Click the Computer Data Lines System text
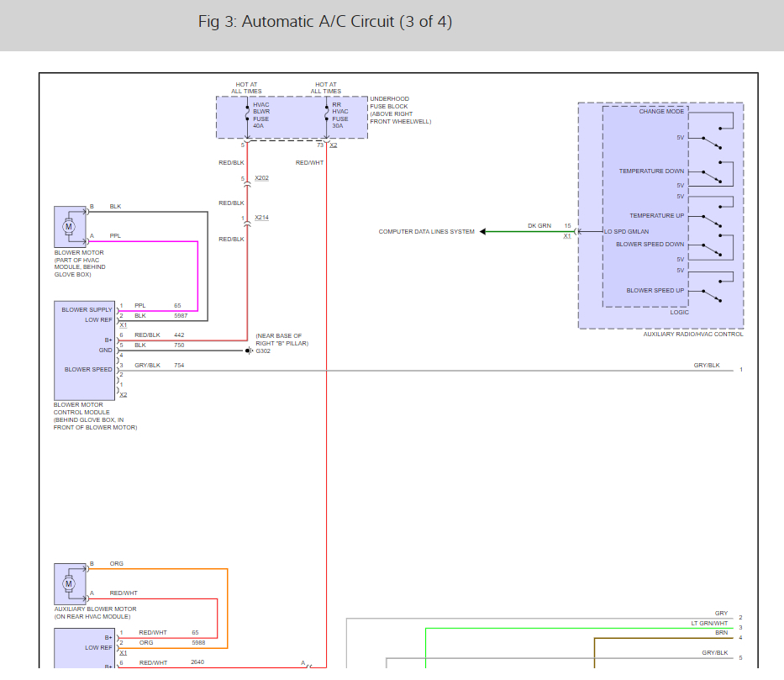Image resolution: width=784 pixels, height=680 pixels. coord(426,232)
